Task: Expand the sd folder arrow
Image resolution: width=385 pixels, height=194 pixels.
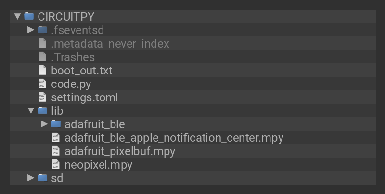Action: [x=31, y=178]
